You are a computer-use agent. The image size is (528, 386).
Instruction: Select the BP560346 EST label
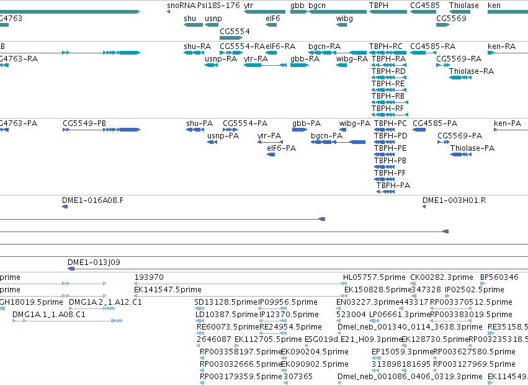coord(499,277)
